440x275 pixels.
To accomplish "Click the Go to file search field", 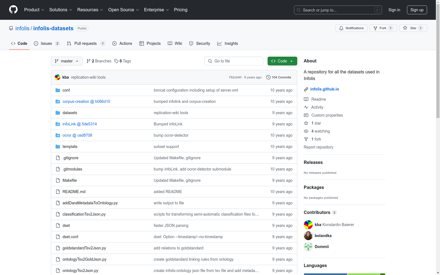I will click(234, 61).
